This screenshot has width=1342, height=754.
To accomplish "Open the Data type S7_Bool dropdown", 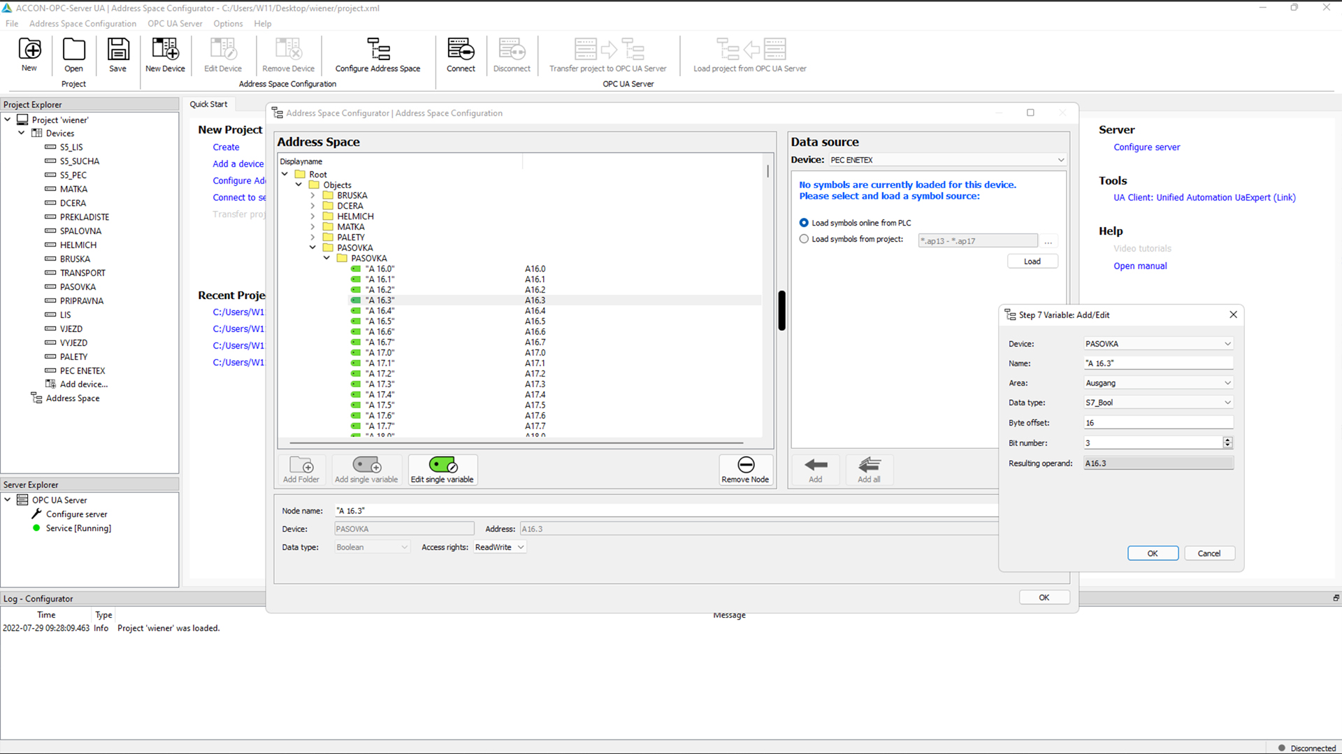I will click(1158, 403).
